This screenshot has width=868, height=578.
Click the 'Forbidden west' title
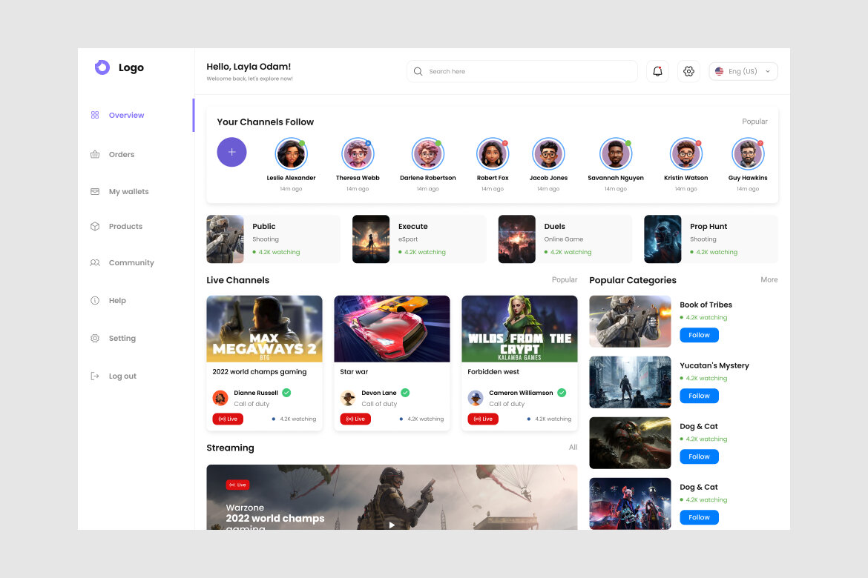click(x=493, y=372)
